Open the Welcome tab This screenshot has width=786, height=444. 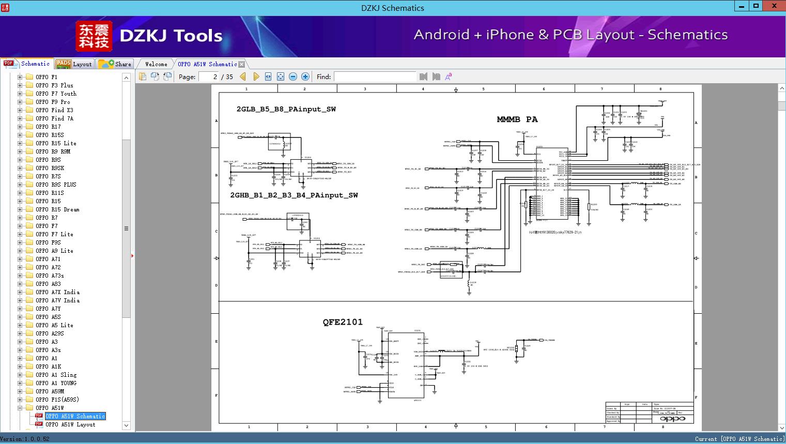(x=156, y=64)
